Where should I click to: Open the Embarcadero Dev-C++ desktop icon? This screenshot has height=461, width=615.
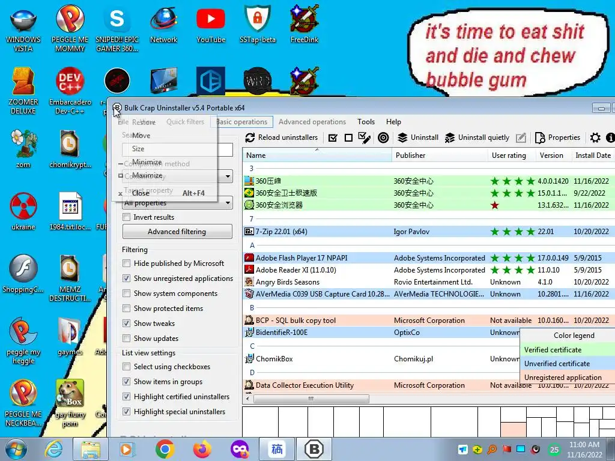tap(70, 91)
